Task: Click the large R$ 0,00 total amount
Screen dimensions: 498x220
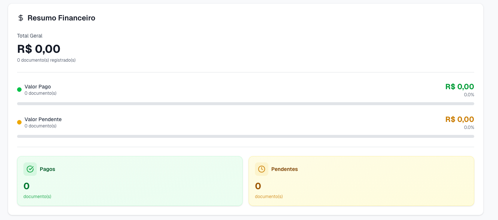Action: click(x=39, y=49)
